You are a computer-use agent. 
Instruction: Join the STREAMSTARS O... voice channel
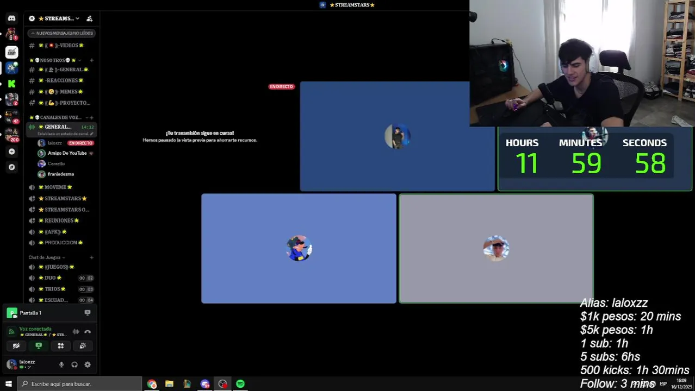coord(61,210)
